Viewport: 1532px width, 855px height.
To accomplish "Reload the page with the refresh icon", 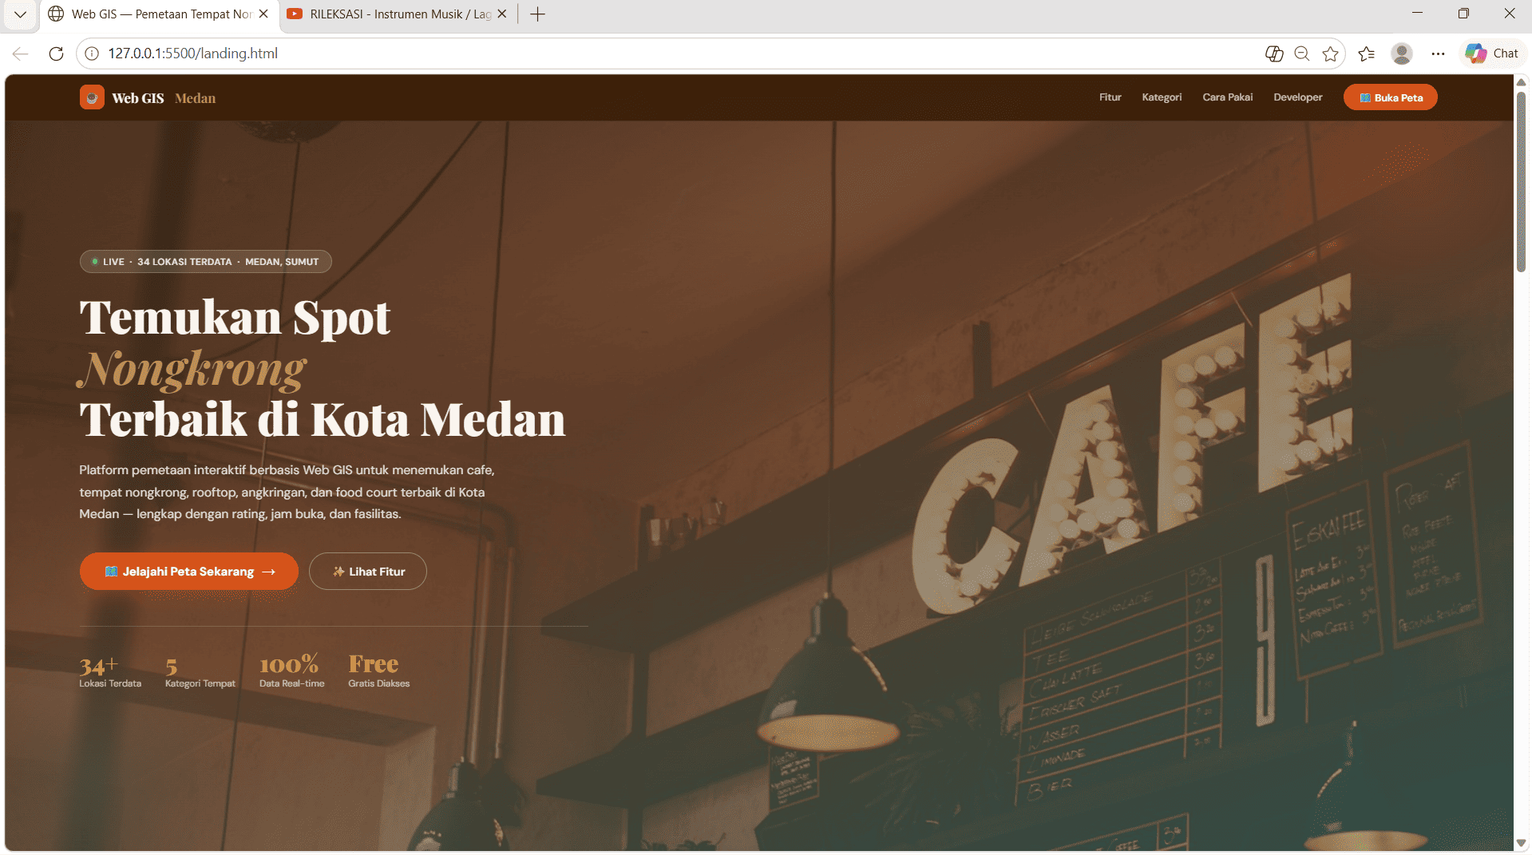I will tap(56, 53).
